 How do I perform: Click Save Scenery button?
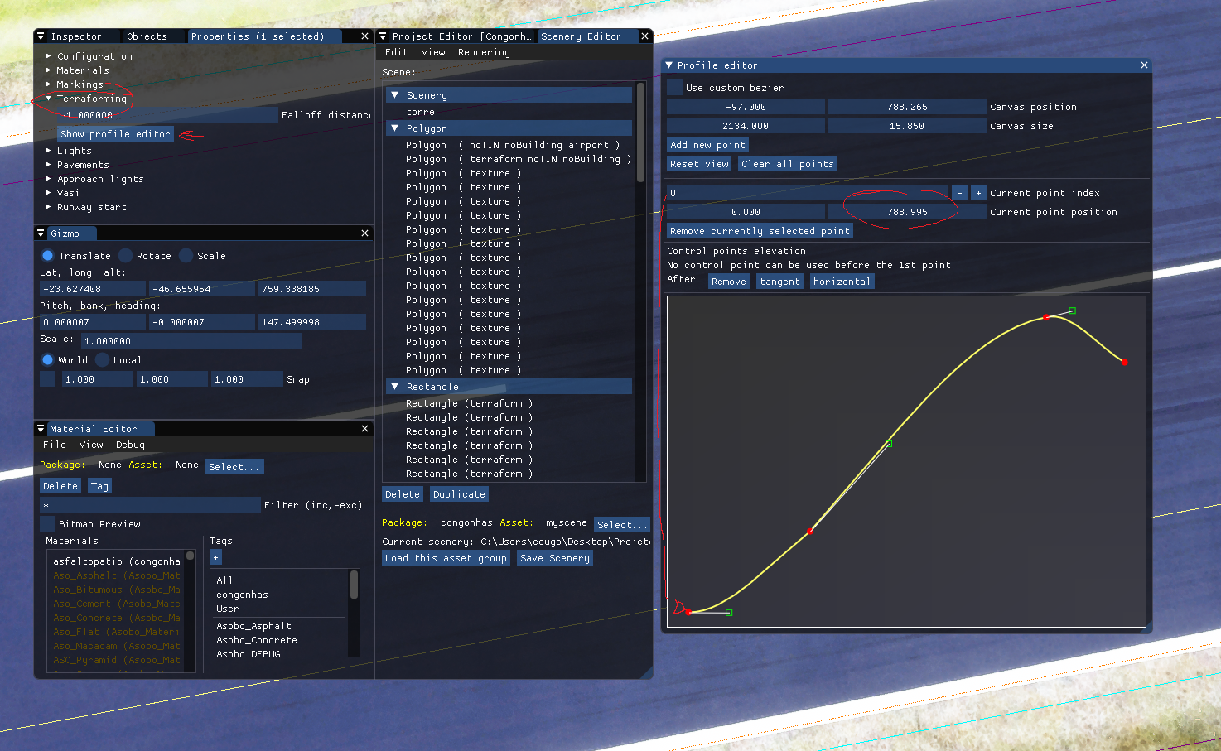tap(555, 558)
